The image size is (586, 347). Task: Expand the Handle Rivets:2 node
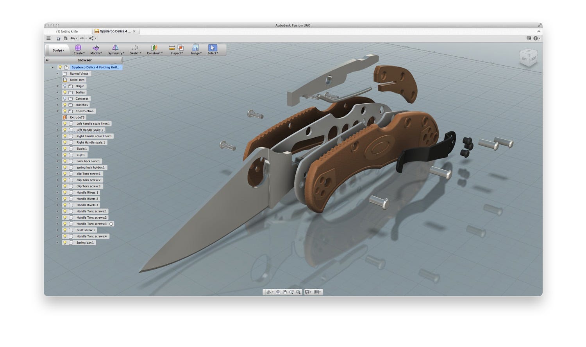(x=57, y=199)
